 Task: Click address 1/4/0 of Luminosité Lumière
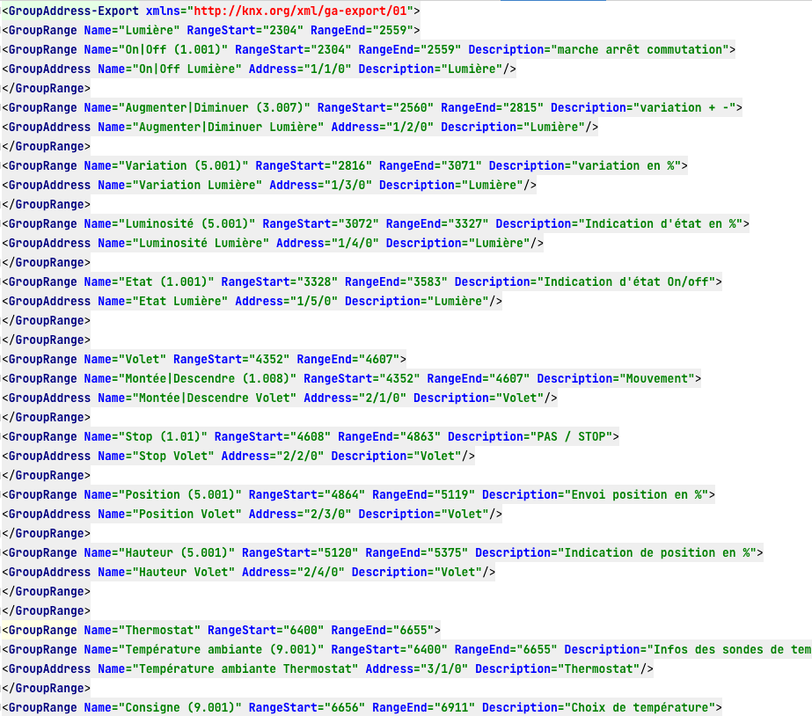pos(352,243)
